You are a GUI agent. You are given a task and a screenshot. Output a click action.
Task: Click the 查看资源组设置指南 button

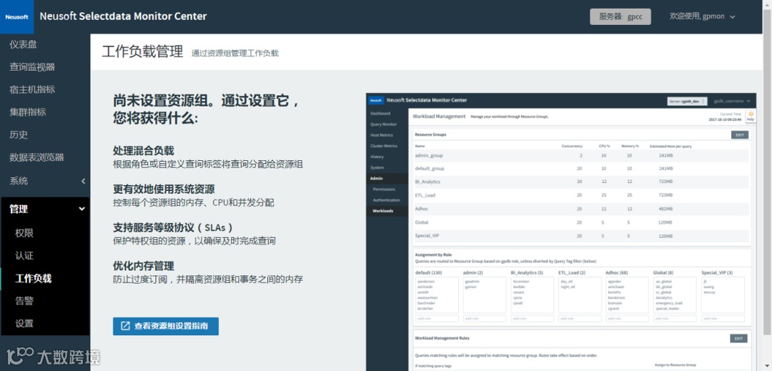pos(165,326)
